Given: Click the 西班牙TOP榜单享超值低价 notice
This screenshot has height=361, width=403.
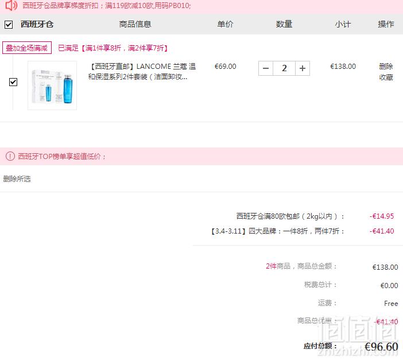Looking at the screenshot, I should click(x=61, y=156).
